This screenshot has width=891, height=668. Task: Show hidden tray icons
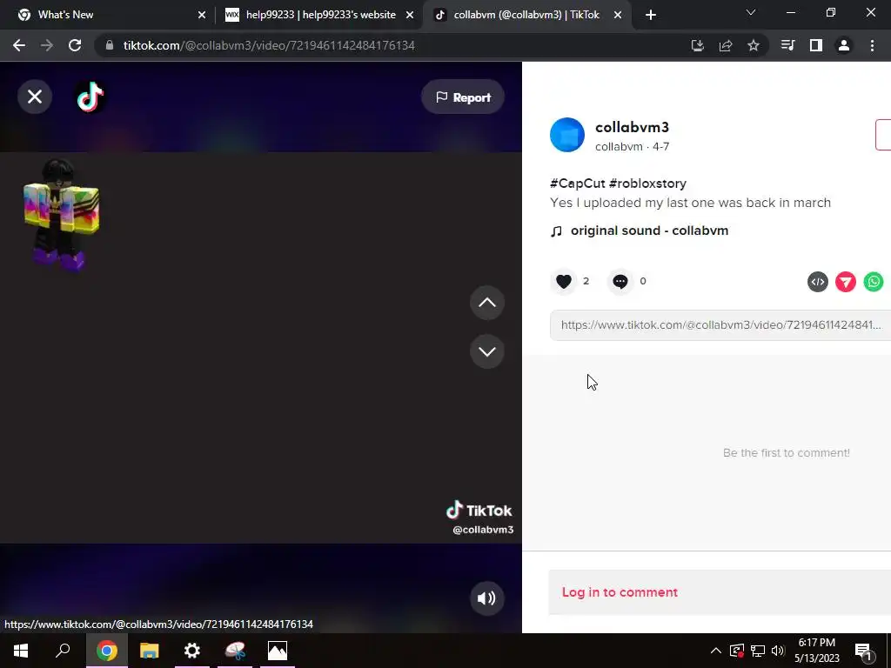[716, 651]
